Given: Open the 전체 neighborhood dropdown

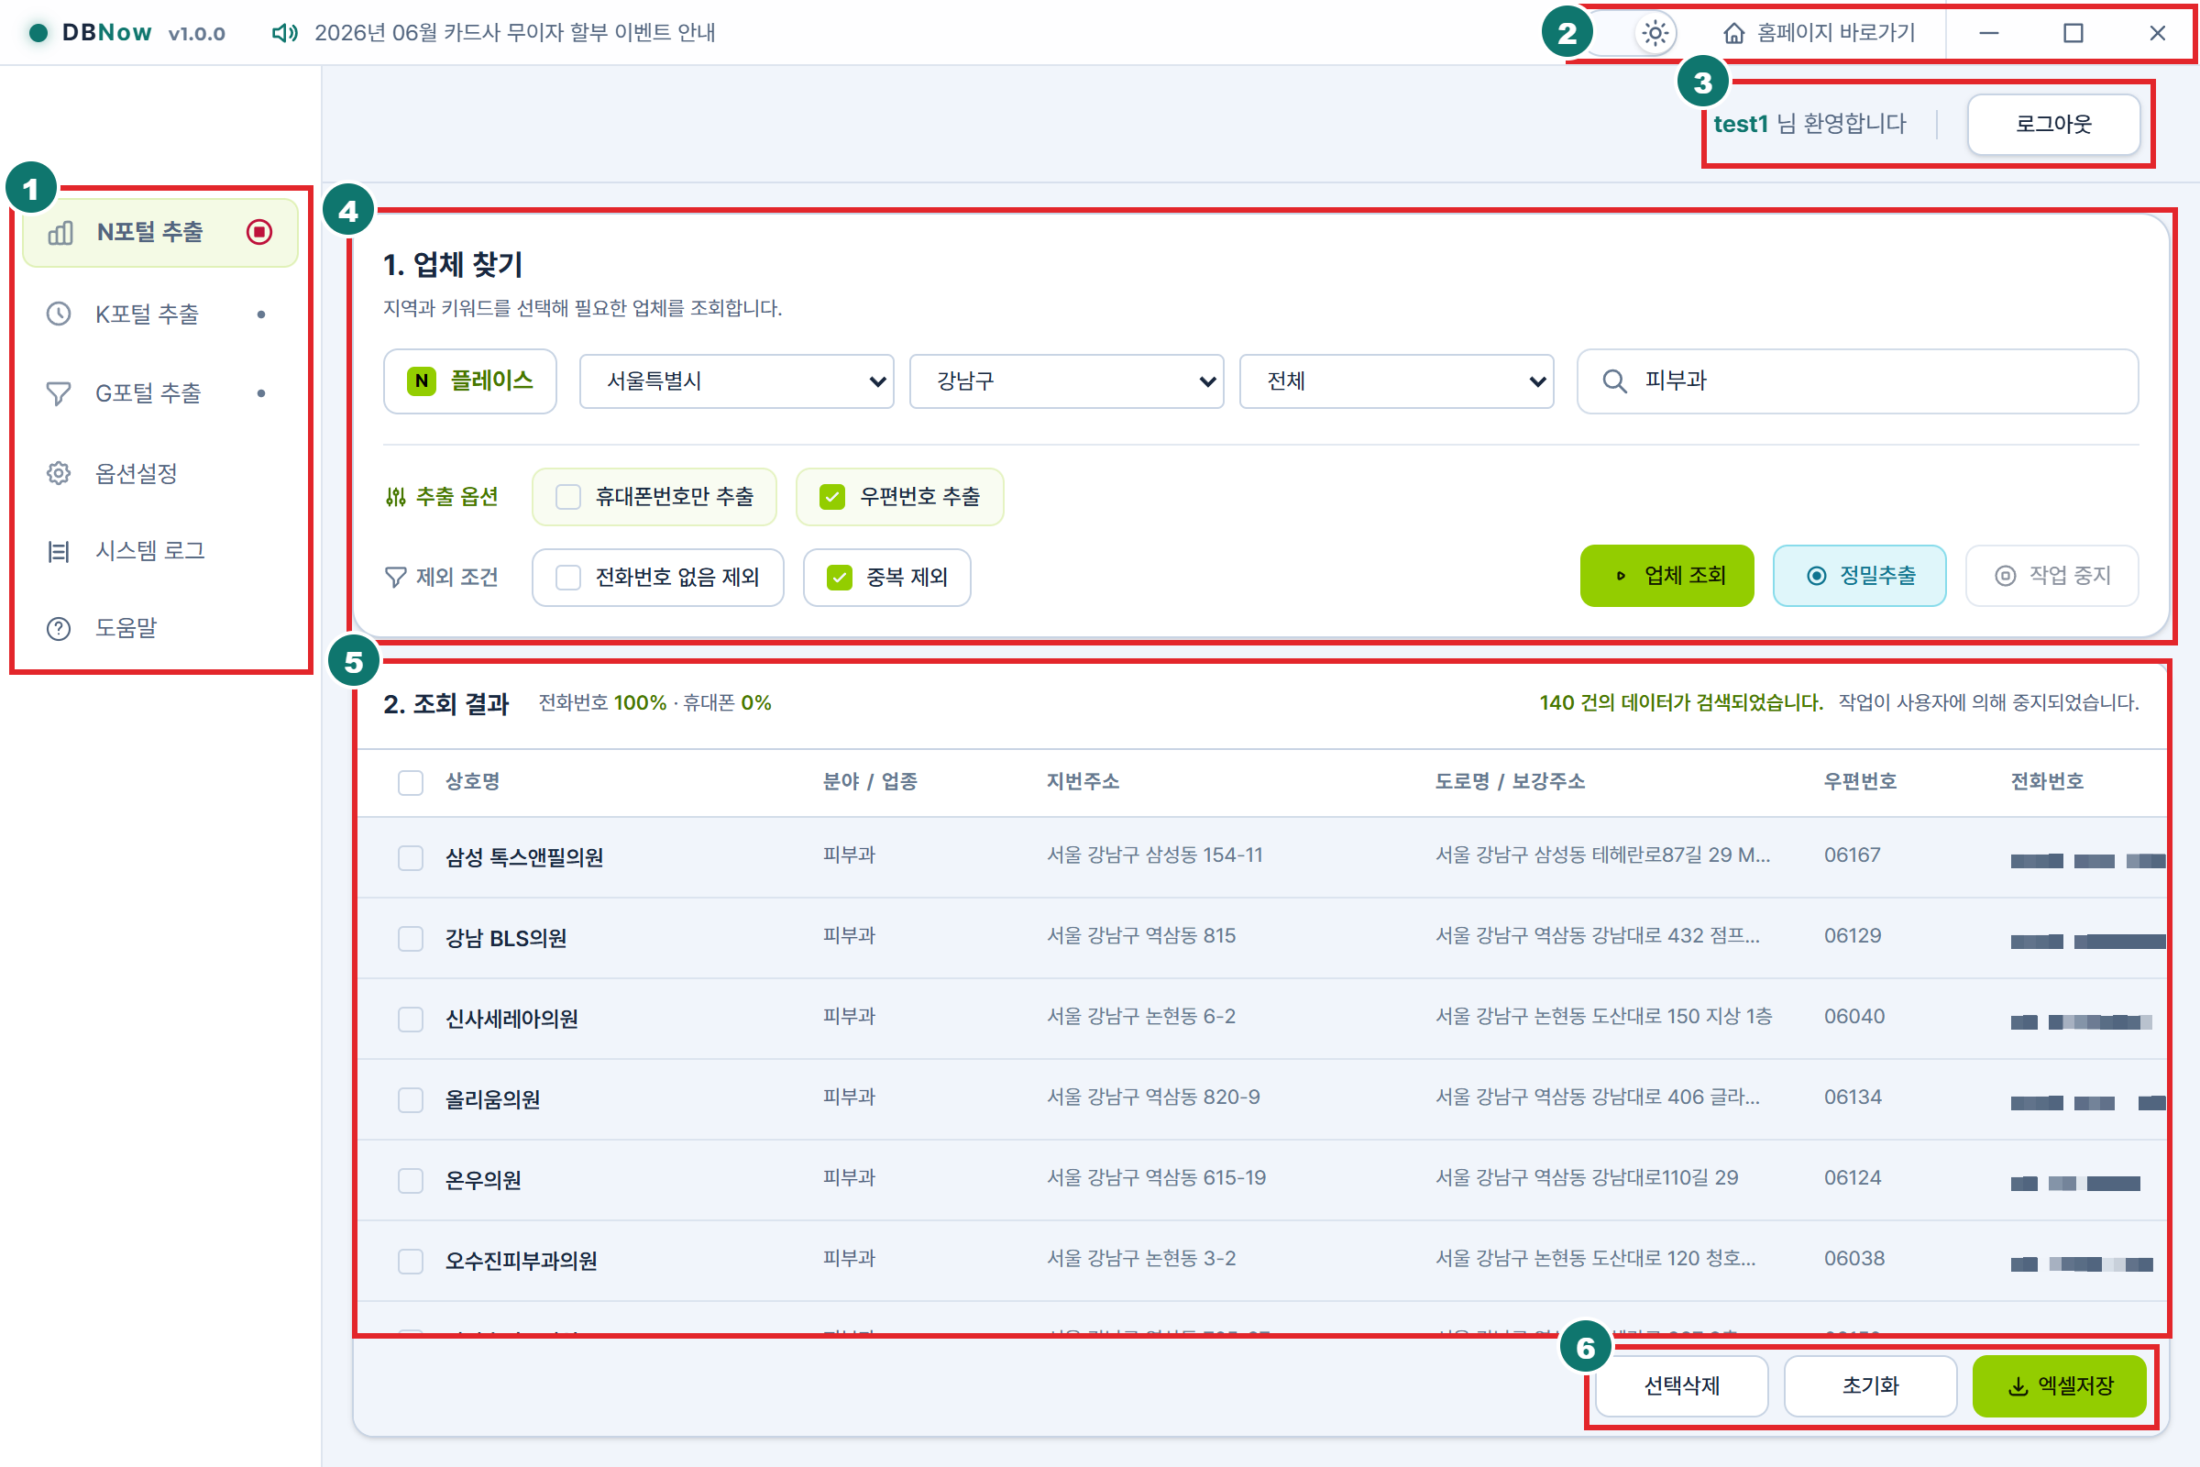Looking at the screenshot, I should [x=1396, y=381].
